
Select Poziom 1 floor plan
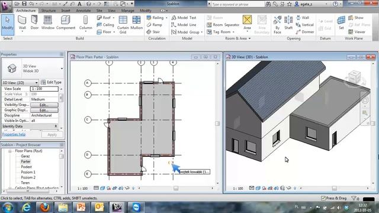pyautogui.click(x=28, y=172)
